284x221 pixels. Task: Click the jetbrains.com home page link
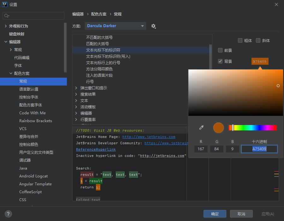149,137
